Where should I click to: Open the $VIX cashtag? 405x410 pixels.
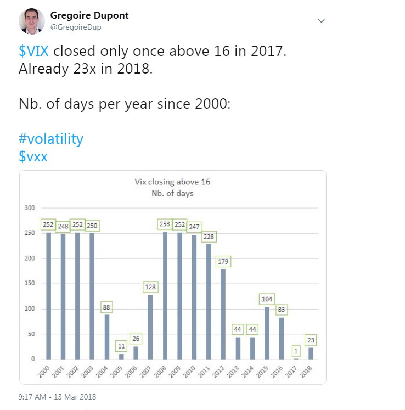[x=33, y=50]
